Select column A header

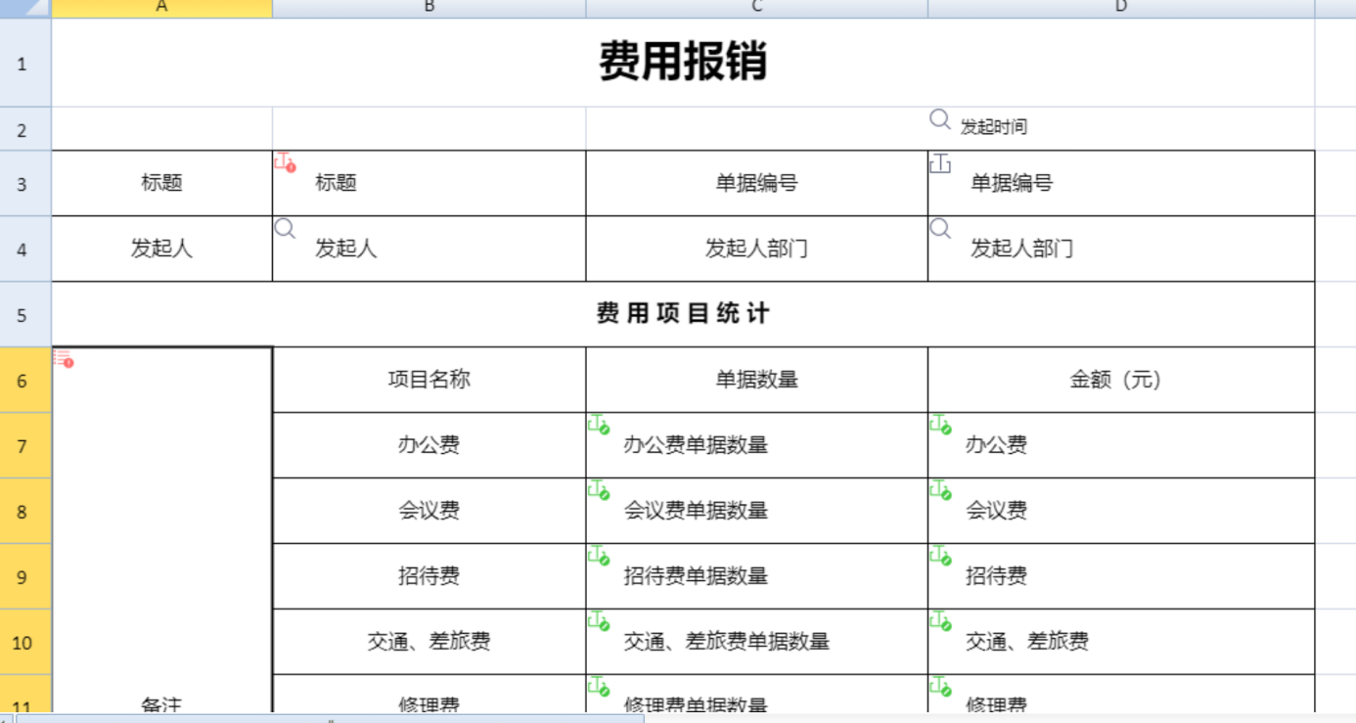[x=161, y=8]
